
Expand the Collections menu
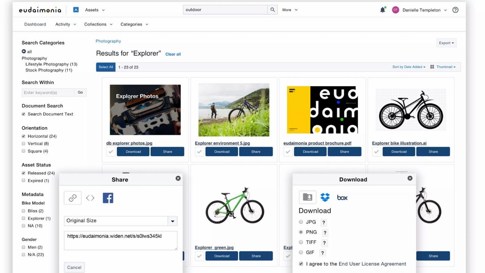point(98,24)
